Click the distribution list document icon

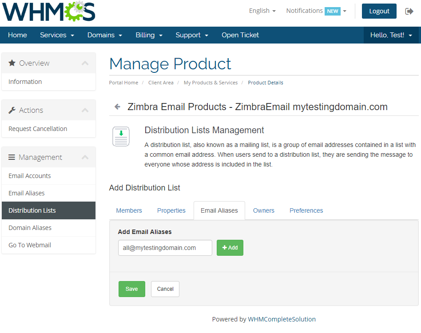pos(121,137)
